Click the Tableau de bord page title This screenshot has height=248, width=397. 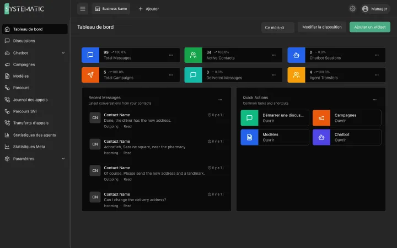pyautogui.click(x=95, y=27)
